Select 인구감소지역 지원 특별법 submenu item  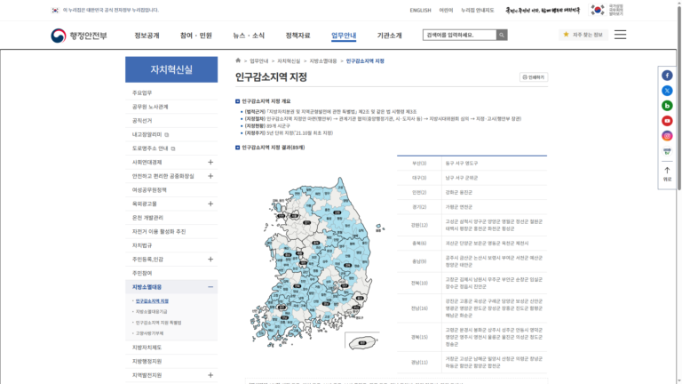tap(158, 323)
